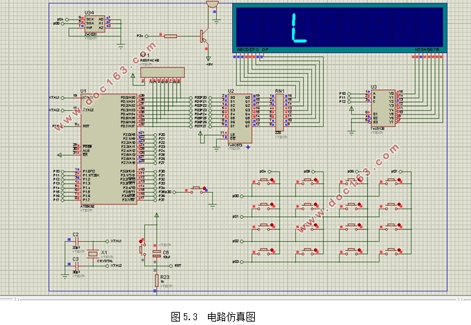The image size is (471, 325).
Task: Select capacitor C2 near XTAL1
Action: [x=76, y=241]
